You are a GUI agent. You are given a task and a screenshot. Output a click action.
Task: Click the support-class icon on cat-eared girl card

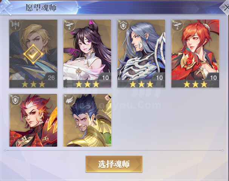click(x=69, y=25)
